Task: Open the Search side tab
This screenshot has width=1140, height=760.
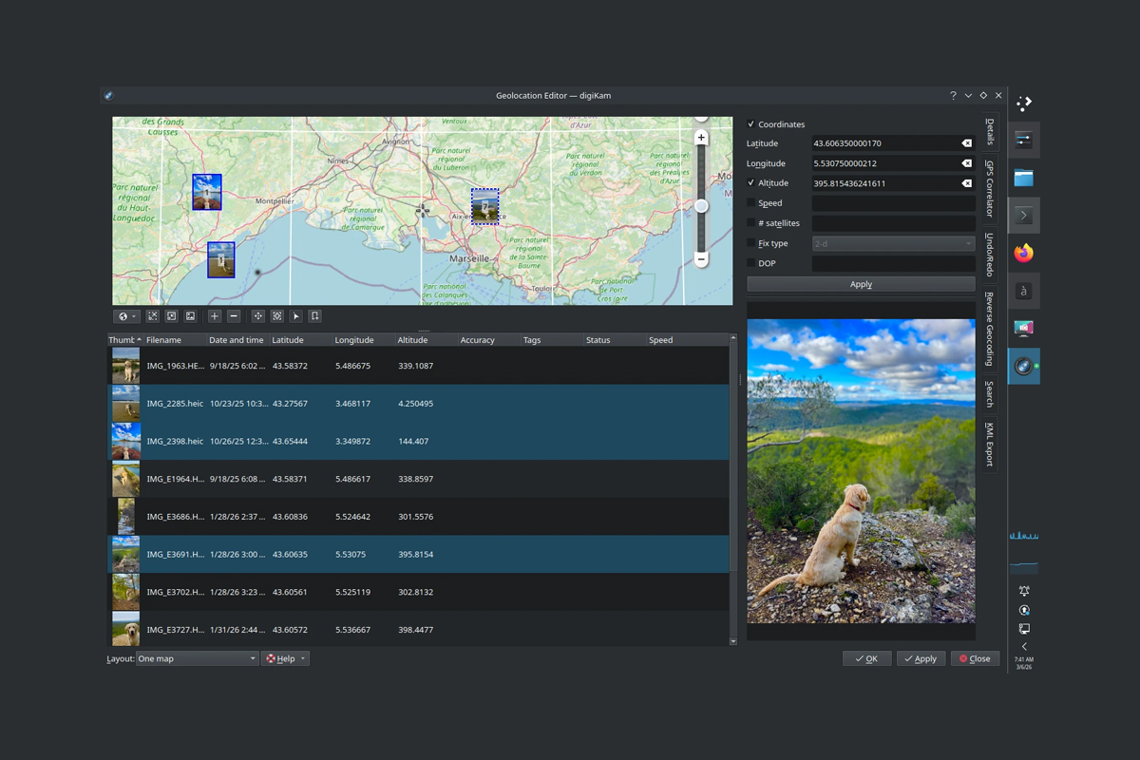Action: click(x=990, y=393)
